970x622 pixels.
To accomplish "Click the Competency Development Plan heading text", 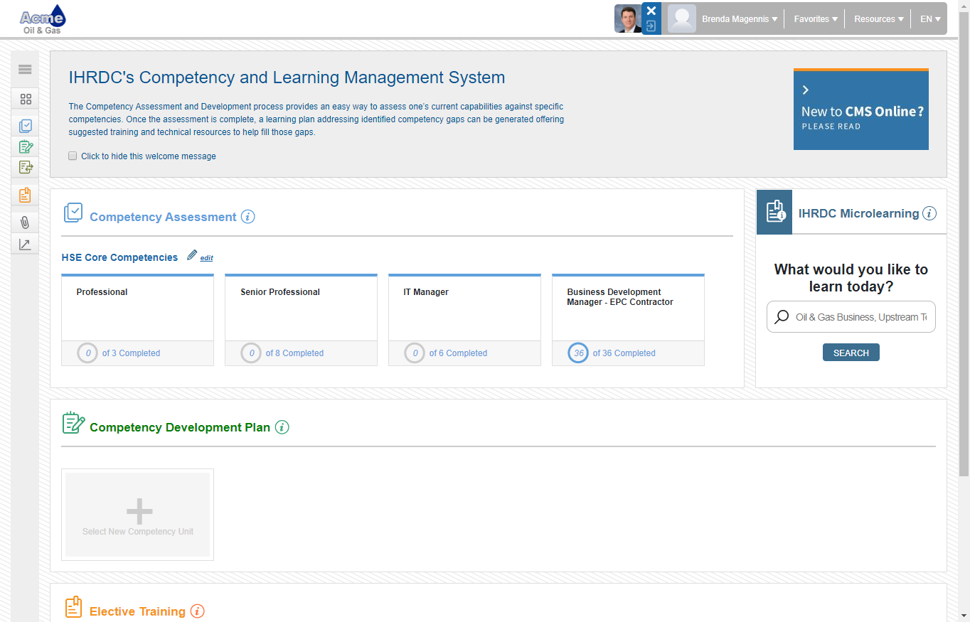I will point(180,427).
